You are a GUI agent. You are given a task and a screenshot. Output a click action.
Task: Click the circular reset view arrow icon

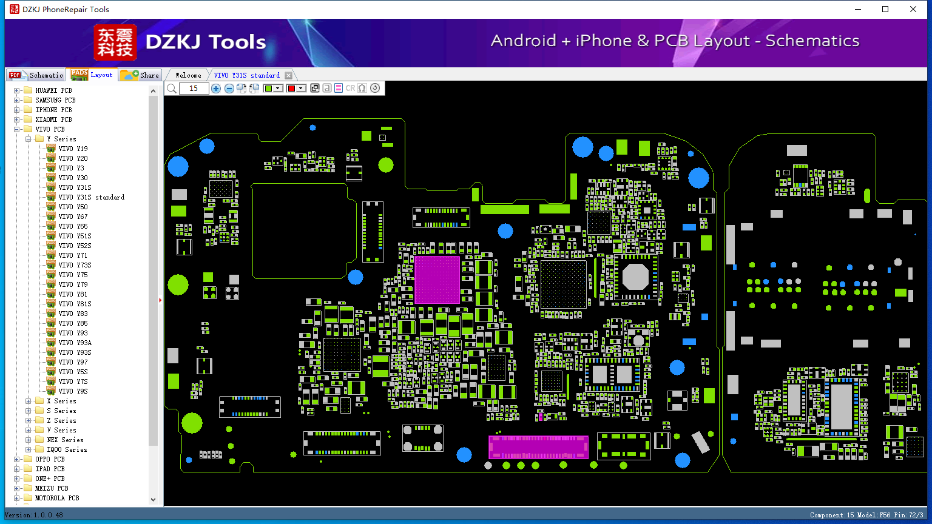coord(375,89)
